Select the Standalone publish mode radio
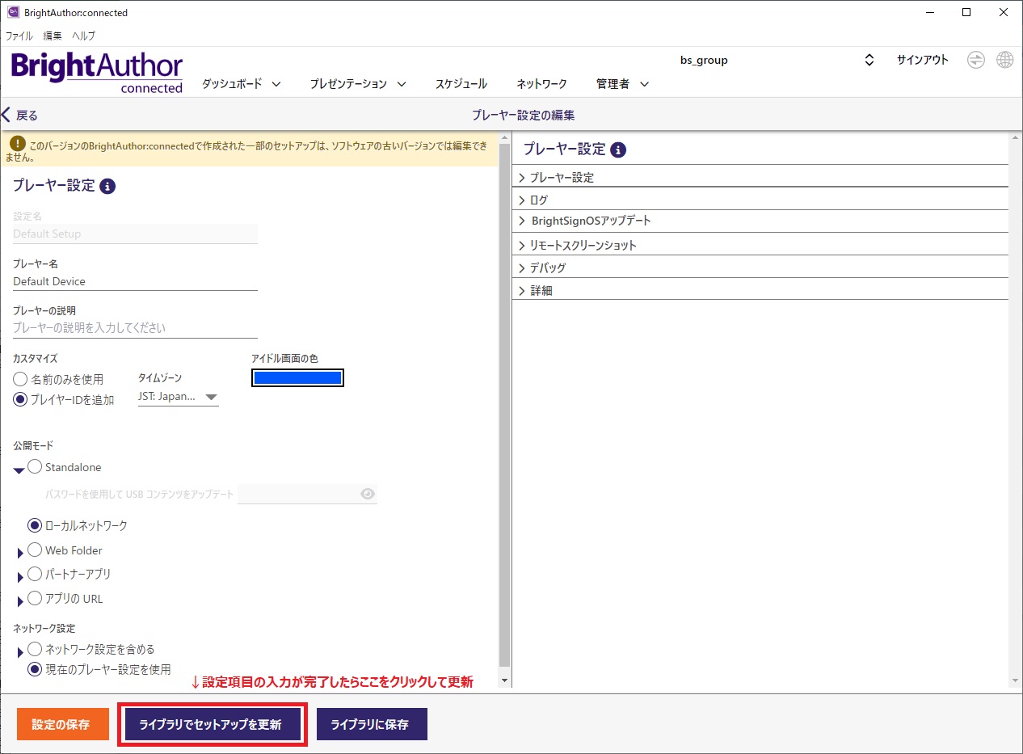1023x754 pixels. pyautogui.click(x=35, y=467)
